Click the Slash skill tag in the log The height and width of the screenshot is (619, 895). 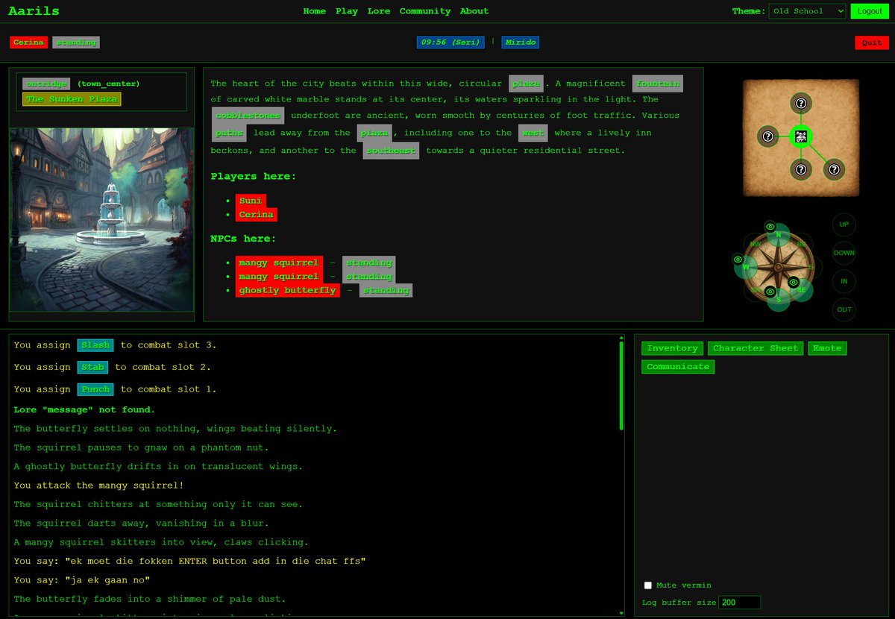point(95,345)
